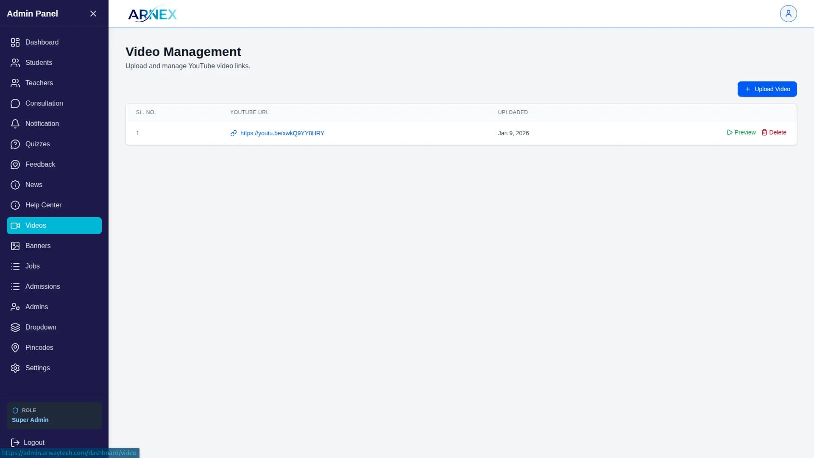Click the Quizzes question mark icon
This screenshot has height=458, width=814.
[15, 144]
